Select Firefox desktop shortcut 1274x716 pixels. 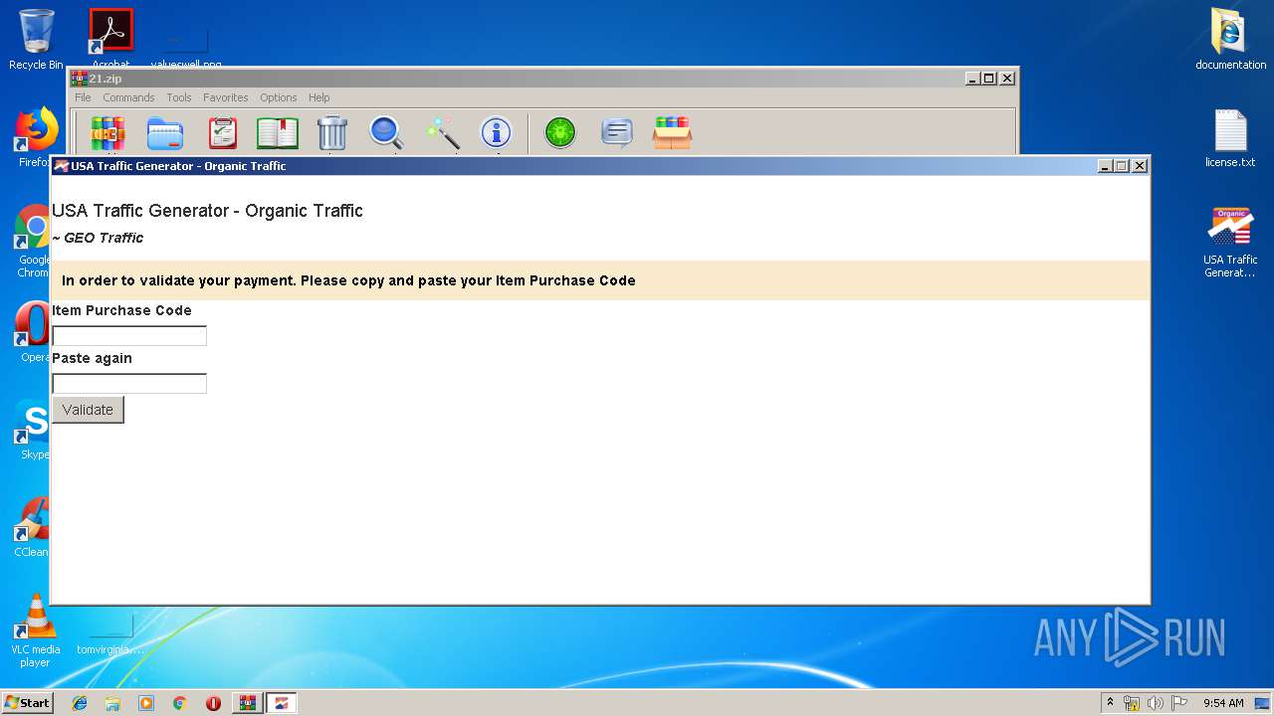[x=33, y=137]
